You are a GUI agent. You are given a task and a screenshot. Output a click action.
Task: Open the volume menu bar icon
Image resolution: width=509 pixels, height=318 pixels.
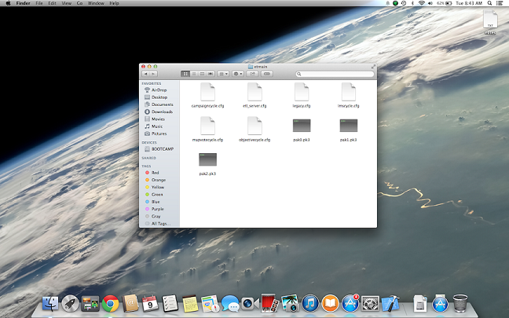tap(430, 3)
